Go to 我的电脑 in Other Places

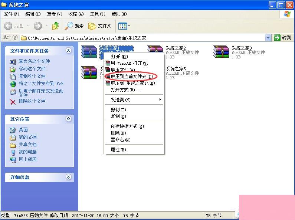coord(28,152)
